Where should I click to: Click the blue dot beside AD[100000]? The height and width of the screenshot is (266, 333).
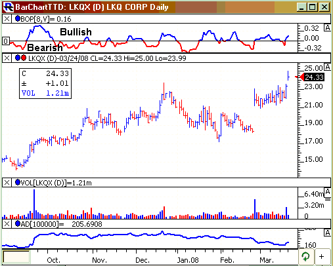coord(18,223)
